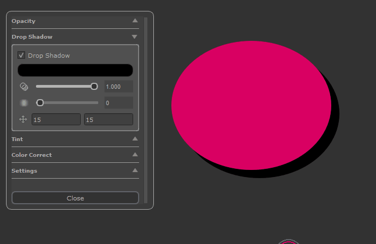Expand the Settings section arrow

135,170
